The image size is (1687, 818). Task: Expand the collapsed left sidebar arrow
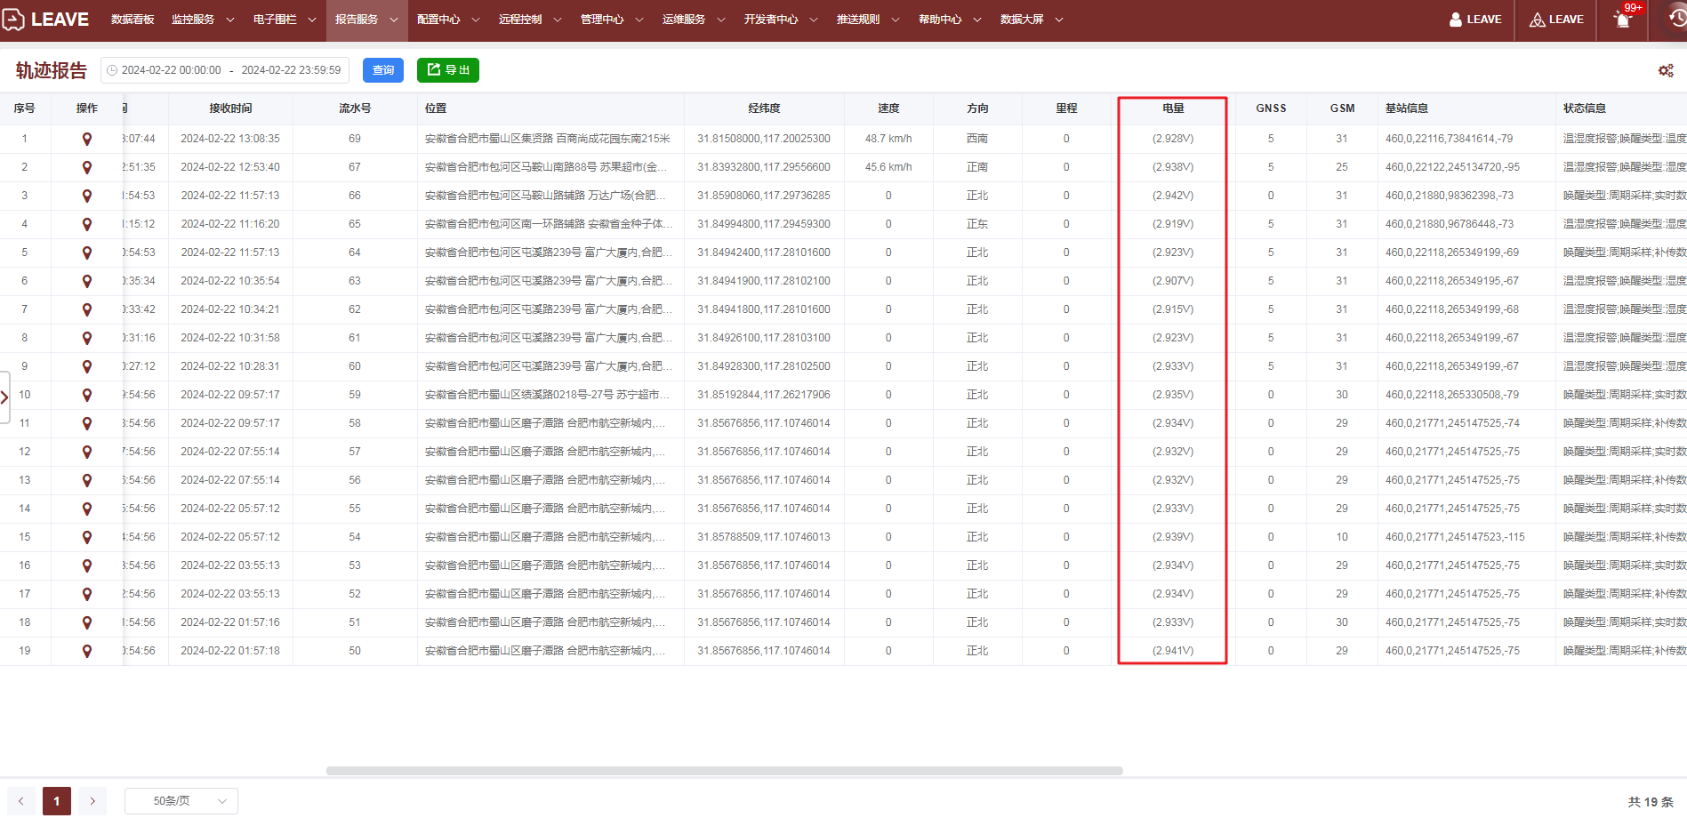pos(4,397)
